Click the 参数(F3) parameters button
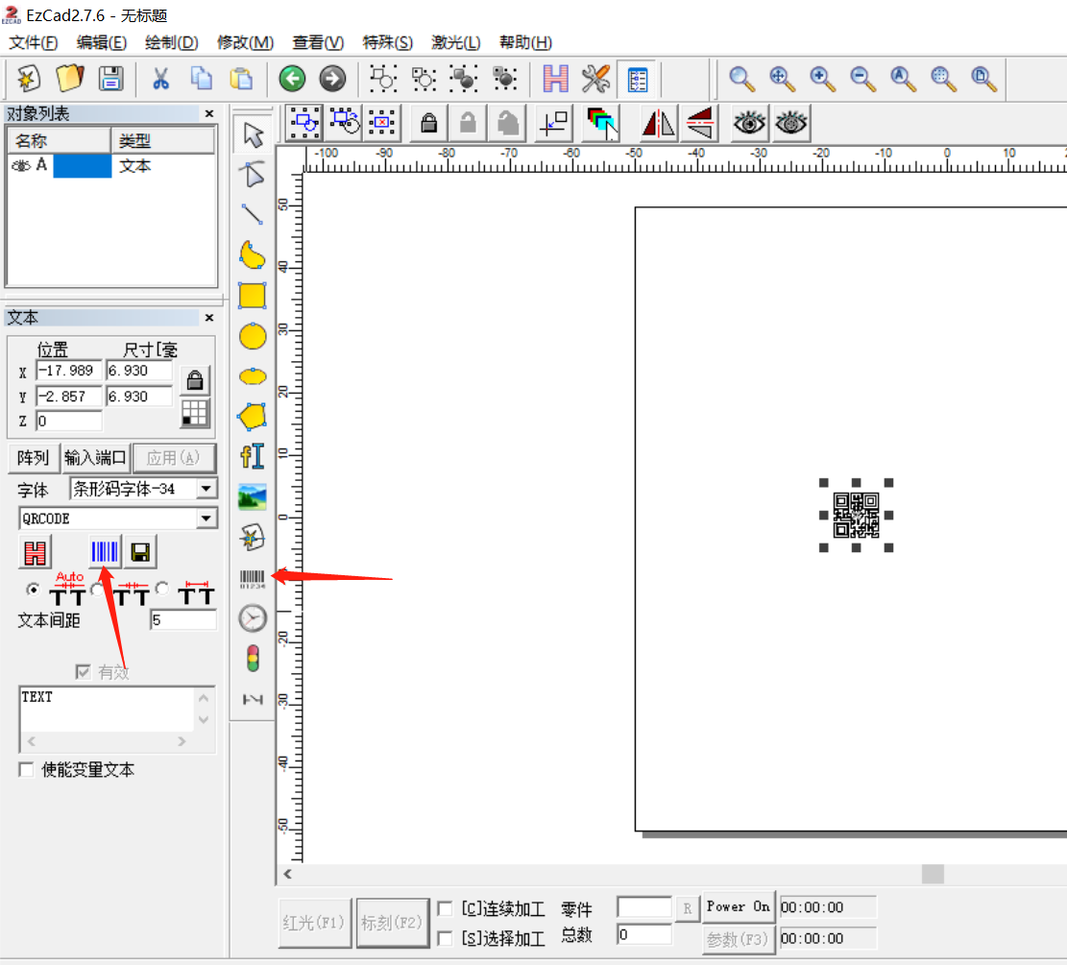Viewport: 1067px width, 965px height. tap(738, 940)
